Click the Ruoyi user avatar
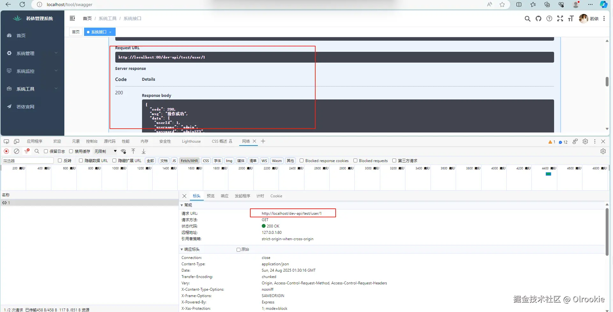Image resolution: width=613 pixels, height=312 pixels. pos(583,19)
